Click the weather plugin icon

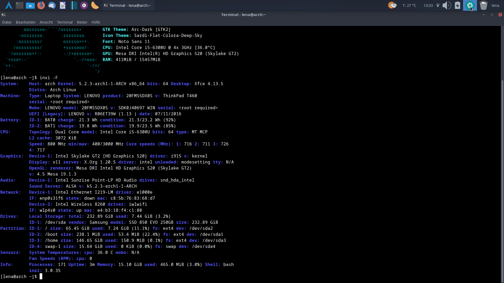click(x=392, y=5)
